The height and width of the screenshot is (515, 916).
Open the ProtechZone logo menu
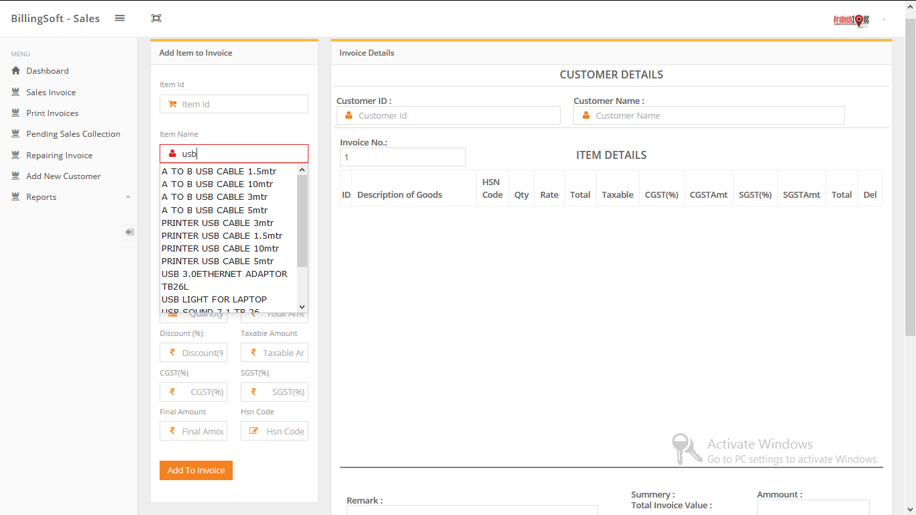pyautogui.click(x=851, y=20)
